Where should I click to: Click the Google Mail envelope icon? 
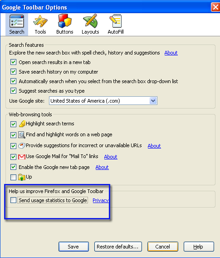coord(22,157)
